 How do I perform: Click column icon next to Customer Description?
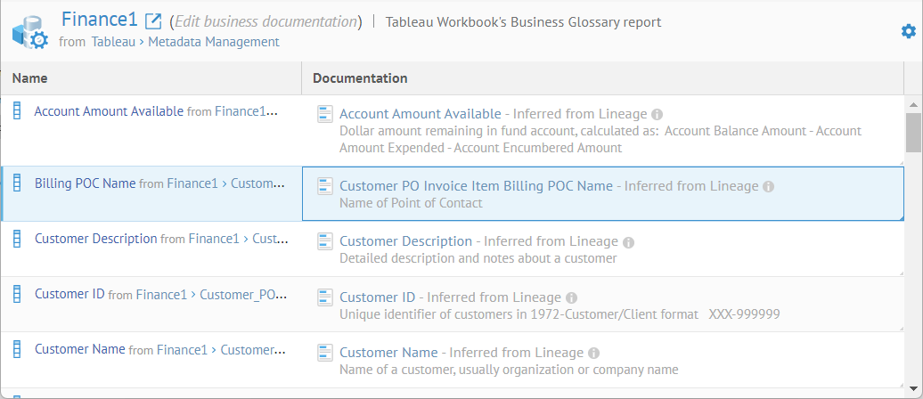[16, 239]
